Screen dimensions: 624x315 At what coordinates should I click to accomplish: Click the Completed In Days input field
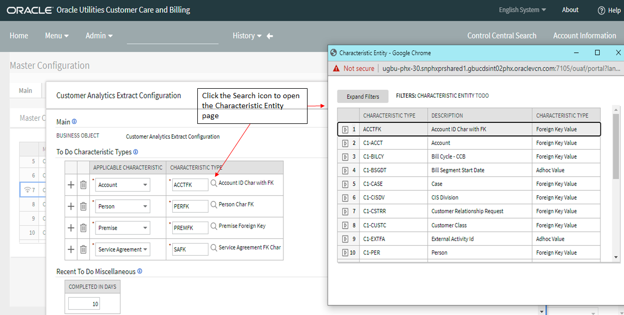[83, 303]
